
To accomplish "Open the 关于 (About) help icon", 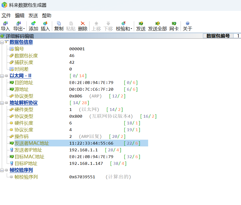I will tap(187, 24).
